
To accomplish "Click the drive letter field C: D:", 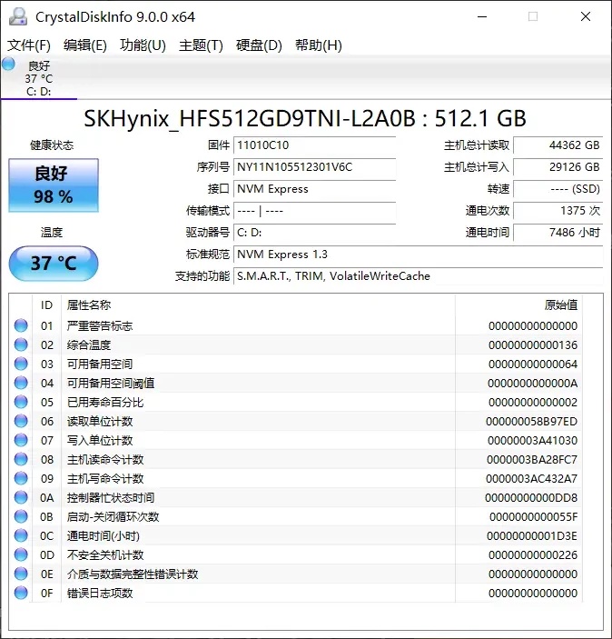I will [314, 233].
